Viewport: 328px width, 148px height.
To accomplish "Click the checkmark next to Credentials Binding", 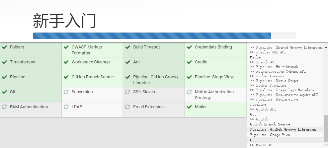I will [x=189, y=47].
